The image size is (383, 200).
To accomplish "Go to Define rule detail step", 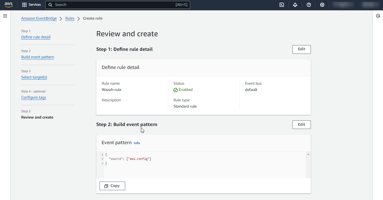I will pos(36,37).
